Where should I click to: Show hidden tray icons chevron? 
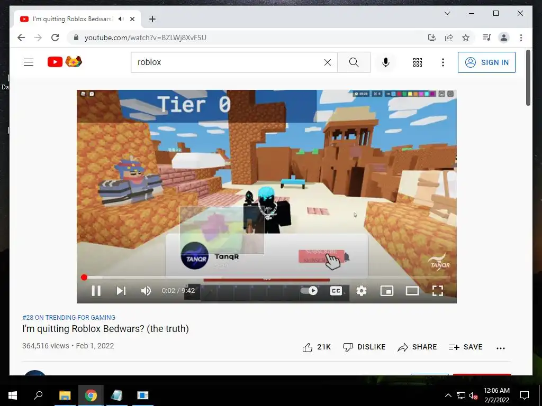(x=448, y=395)
